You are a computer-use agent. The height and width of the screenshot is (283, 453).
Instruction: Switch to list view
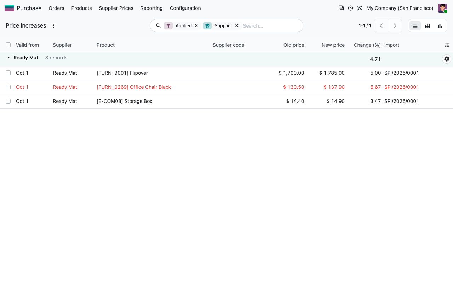click(x=415, y=25)
